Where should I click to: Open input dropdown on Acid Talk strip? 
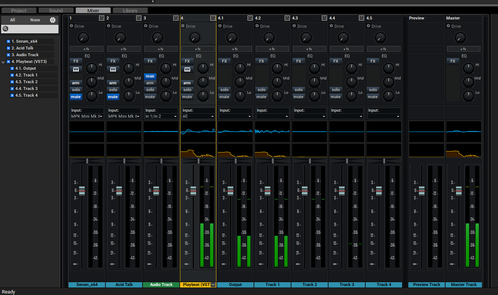tap(124, 116)
